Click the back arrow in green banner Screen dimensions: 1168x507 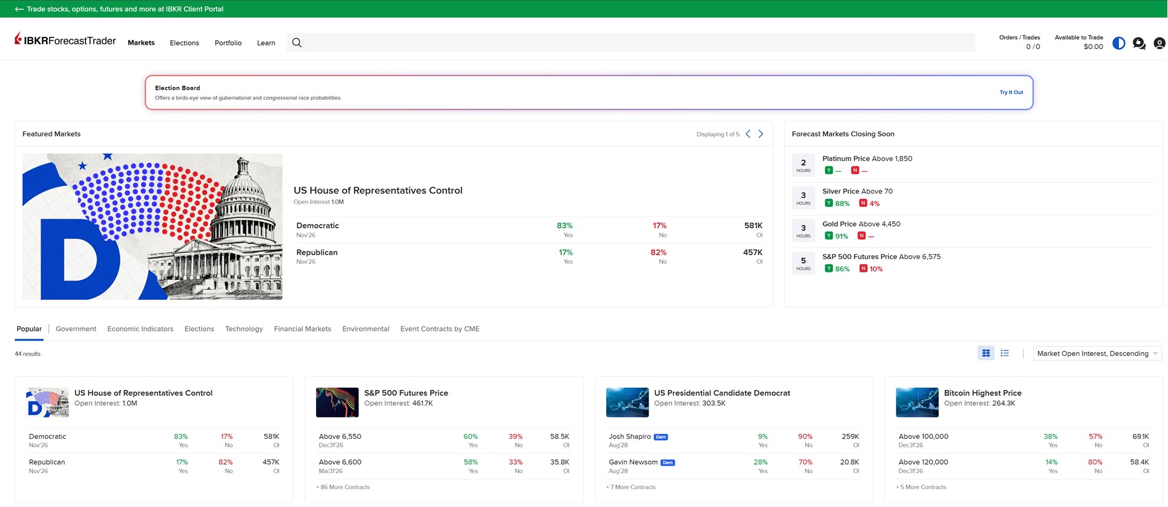(19, 9)
